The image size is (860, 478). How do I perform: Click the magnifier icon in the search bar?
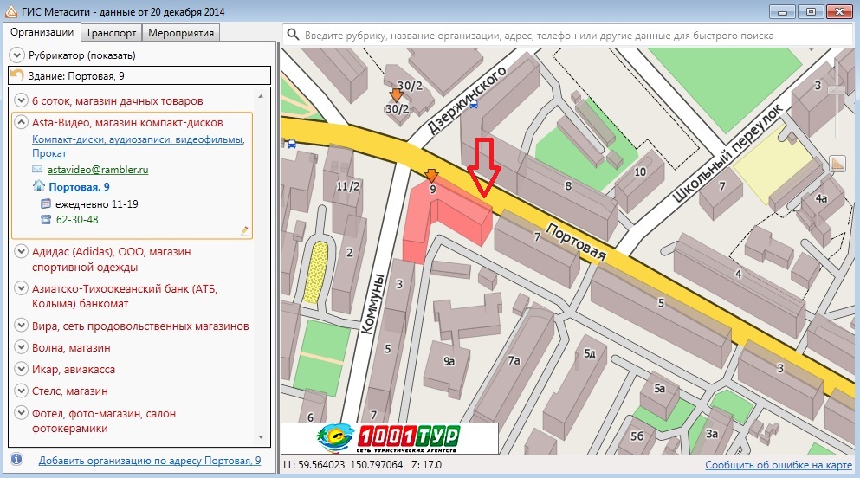[x=293, y=35]
